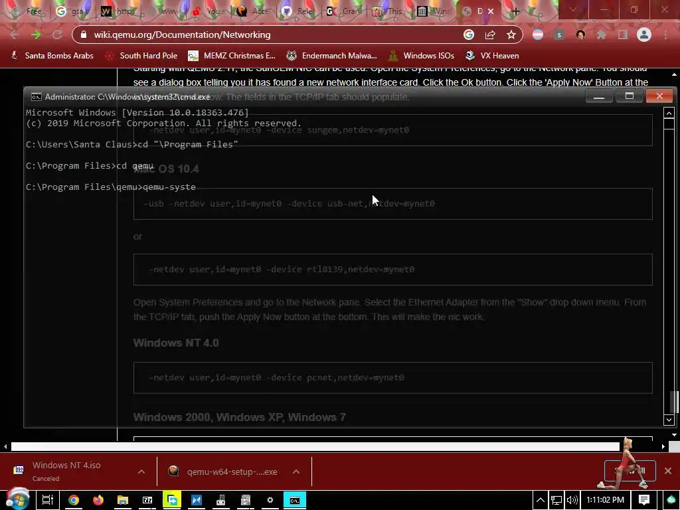The height and width of the screenshot is (510, 680).
Task: Click the Google icon in the address bar
Action: click(x=469, y=35)
